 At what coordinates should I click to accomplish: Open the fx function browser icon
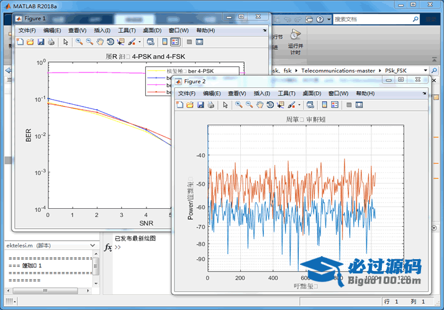pos(108,247)
